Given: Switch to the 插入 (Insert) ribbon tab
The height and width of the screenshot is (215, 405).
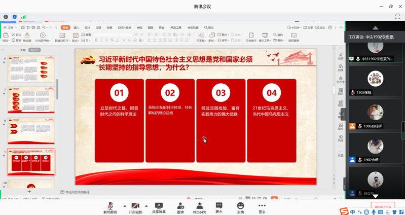Looking at the screenshot, I should [76, 27].
